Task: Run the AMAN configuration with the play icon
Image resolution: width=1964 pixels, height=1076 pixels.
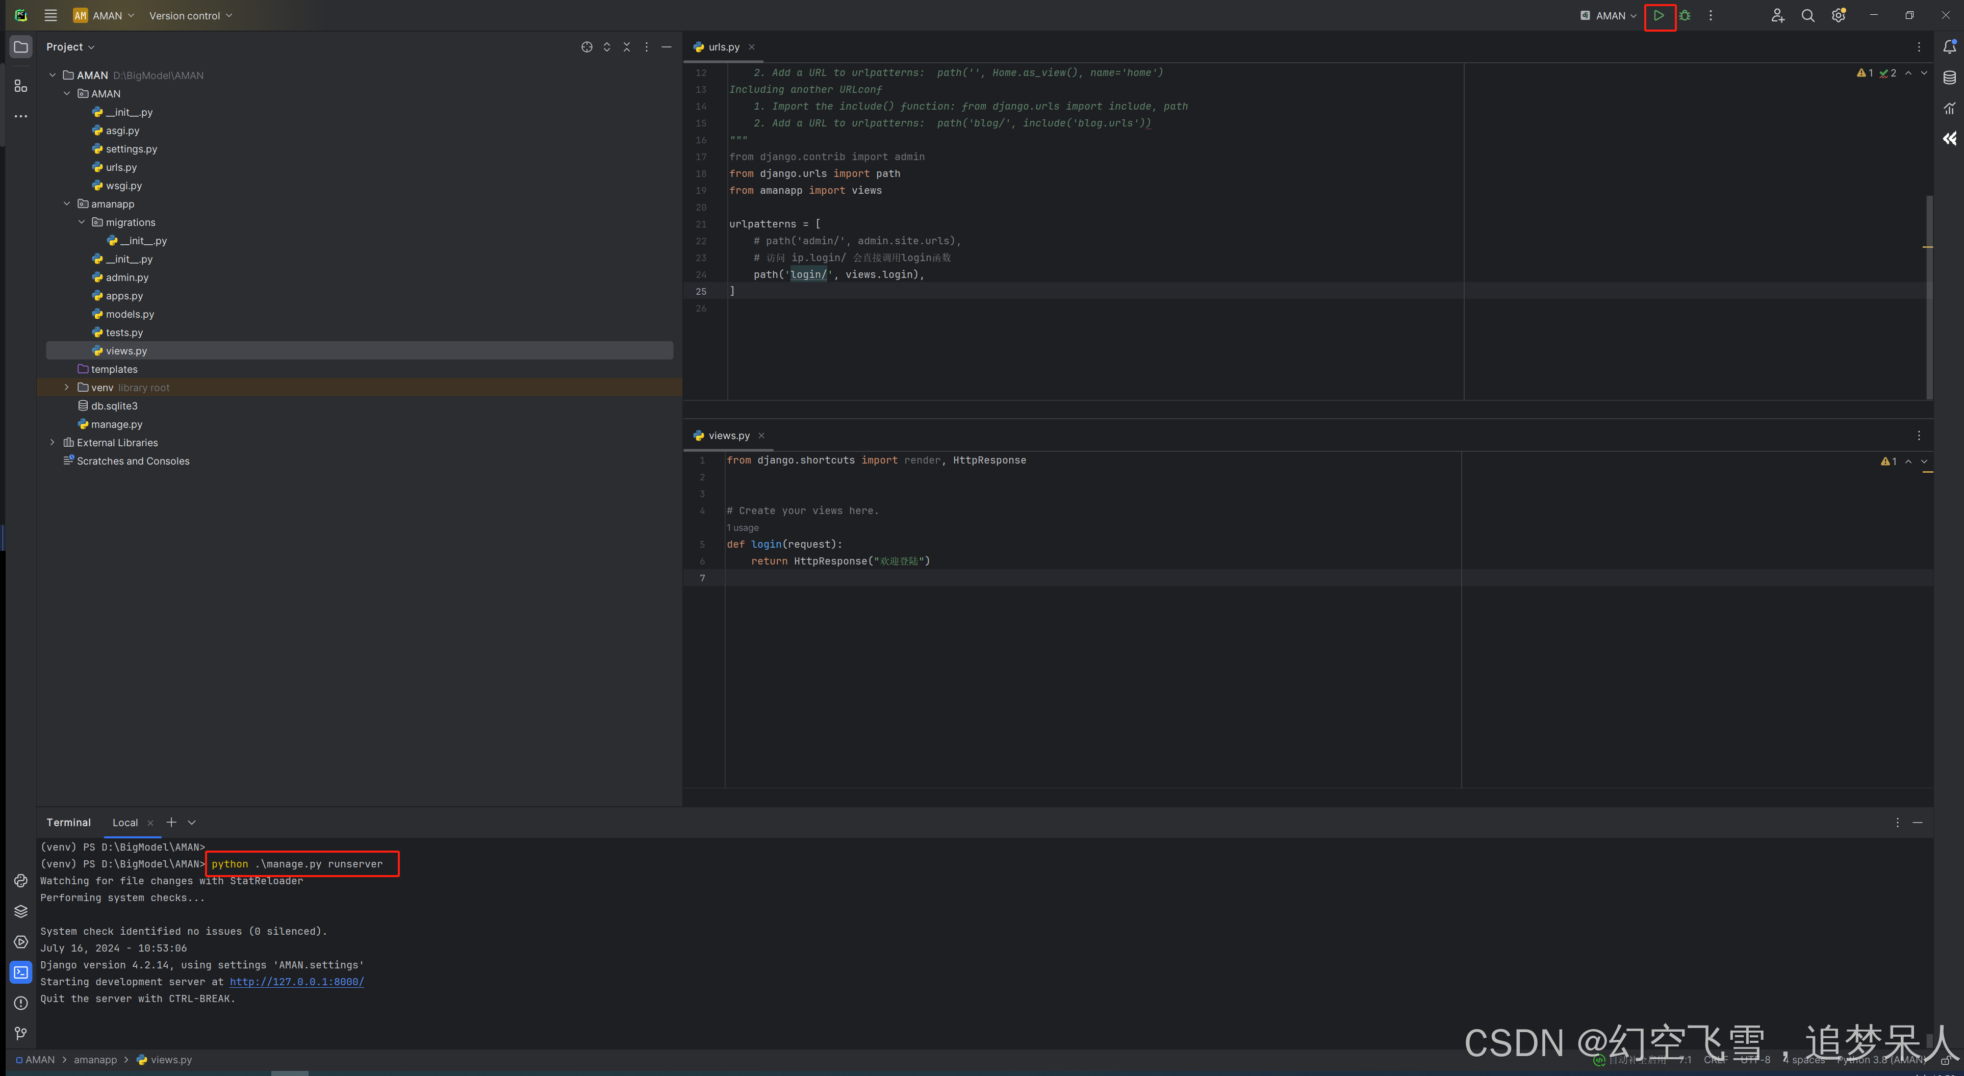Action: point(1660,15)
